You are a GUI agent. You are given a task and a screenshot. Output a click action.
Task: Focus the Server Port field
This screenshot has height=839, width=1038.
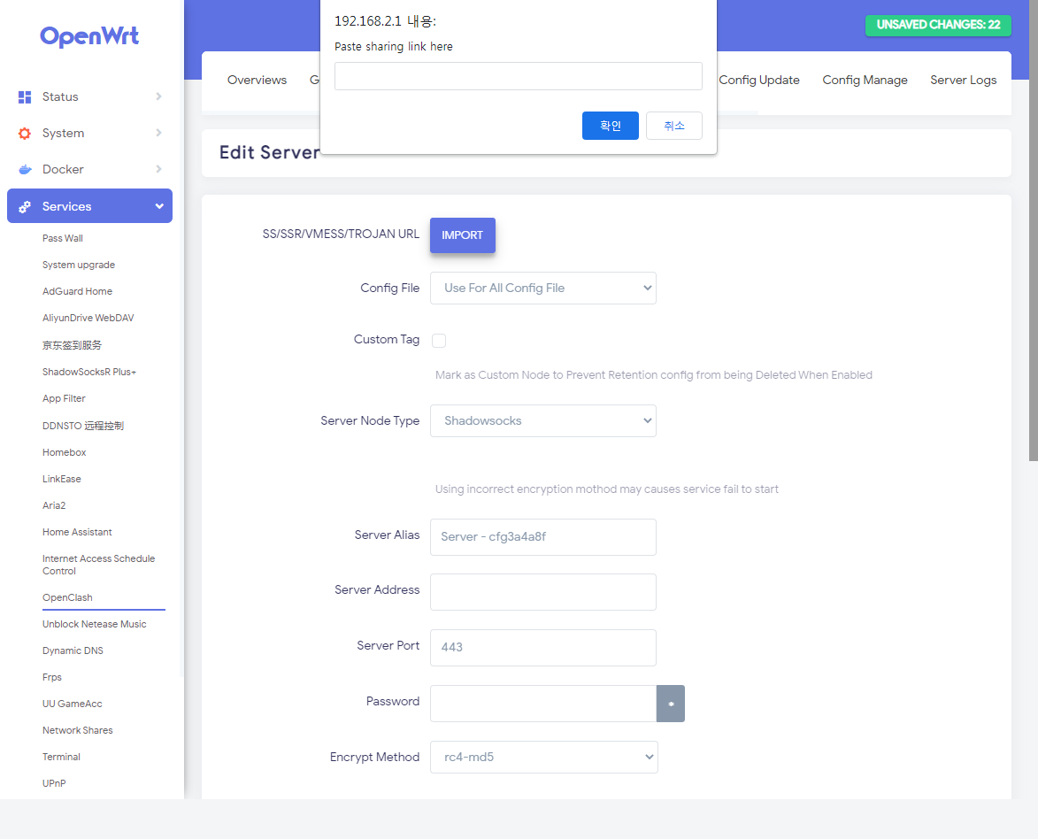[542, 648]
